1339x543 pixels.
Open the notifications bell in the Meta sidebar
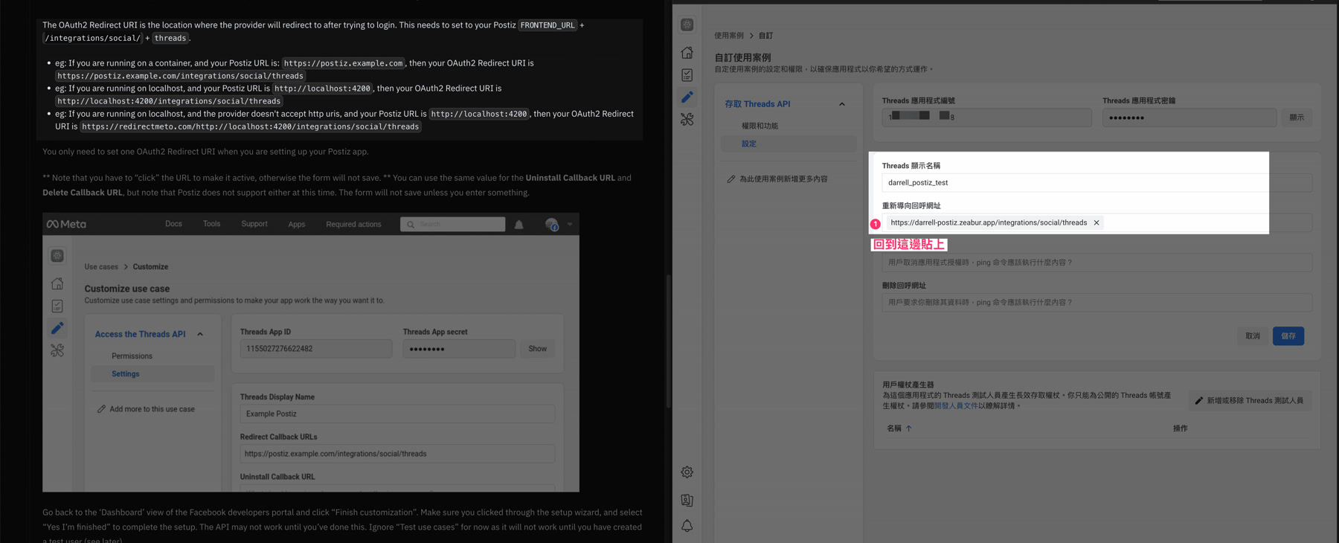tap(687, 526)
